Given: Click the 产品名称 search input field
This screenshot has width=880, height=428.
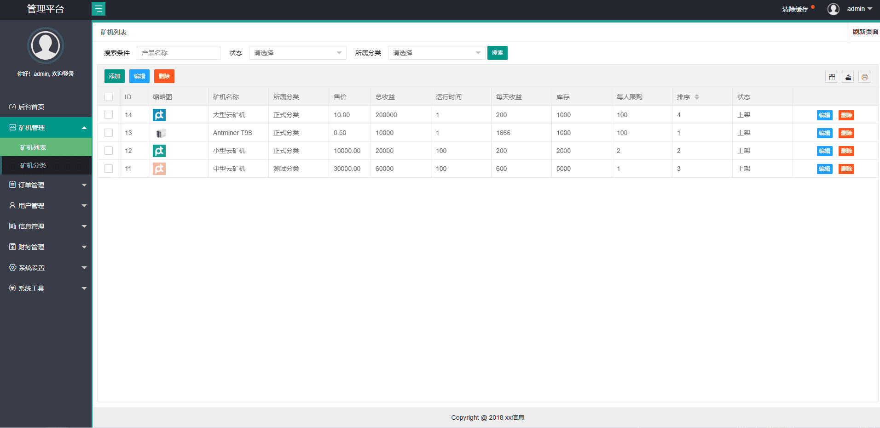Looking at the screenshot, I should (x=179, y=53).
